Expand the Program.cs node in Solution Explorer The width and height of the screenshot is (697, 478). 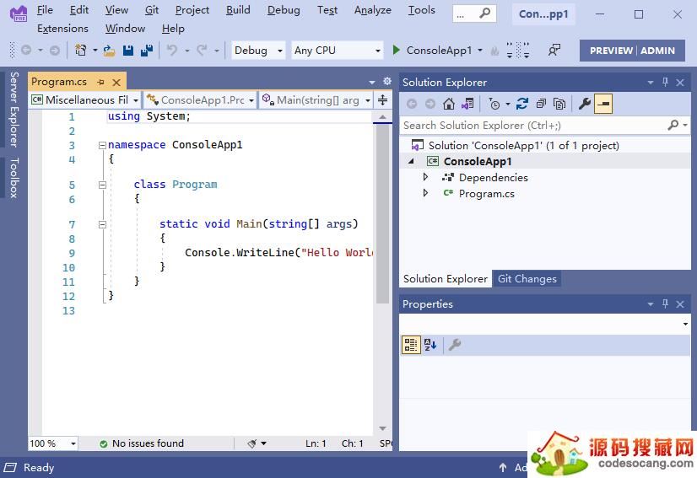pos(425,193)
